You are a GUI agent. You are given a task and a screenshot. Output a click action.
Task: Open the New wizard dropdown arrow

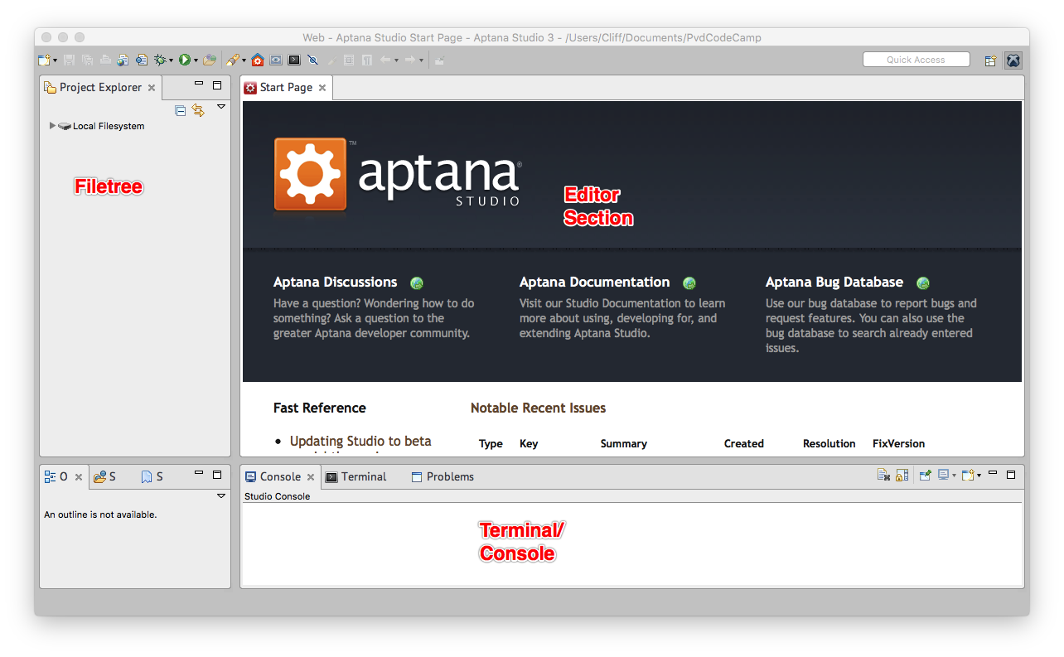55,60
